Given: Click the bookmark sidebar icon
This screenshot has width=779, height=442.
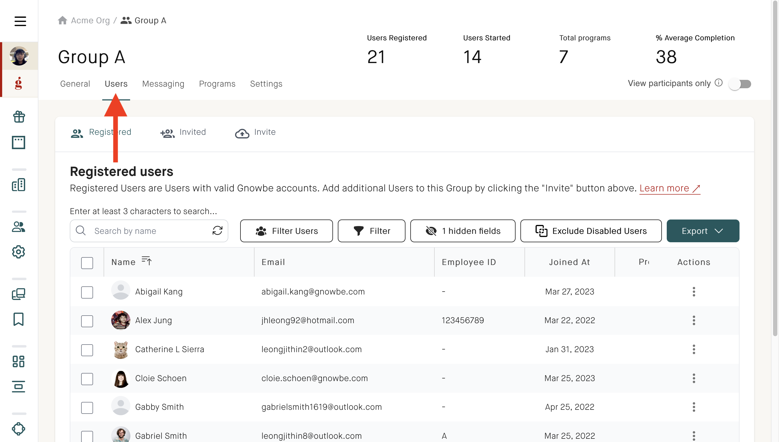Looking at the screenshot, I should 18,319.
